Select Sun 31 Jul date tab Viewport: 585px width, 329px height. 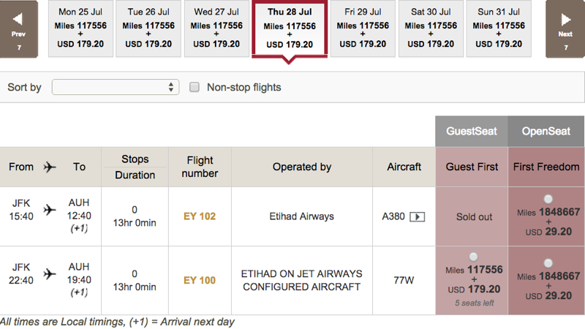pyautogui.click(x=499, y=29)
